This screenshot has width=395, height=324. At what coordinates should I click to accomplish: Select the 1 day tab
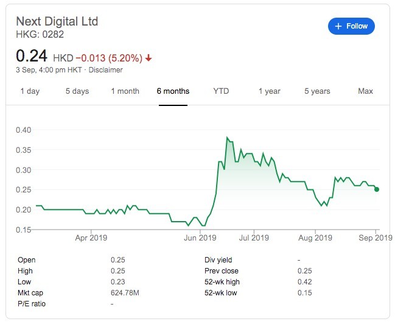click(x=30, y=91)
